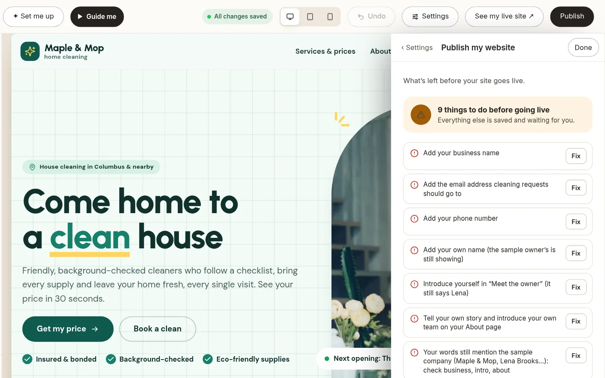Click alert icon beside Add your business name
Viewport: 605px width, 378px height.
(414, 153)
